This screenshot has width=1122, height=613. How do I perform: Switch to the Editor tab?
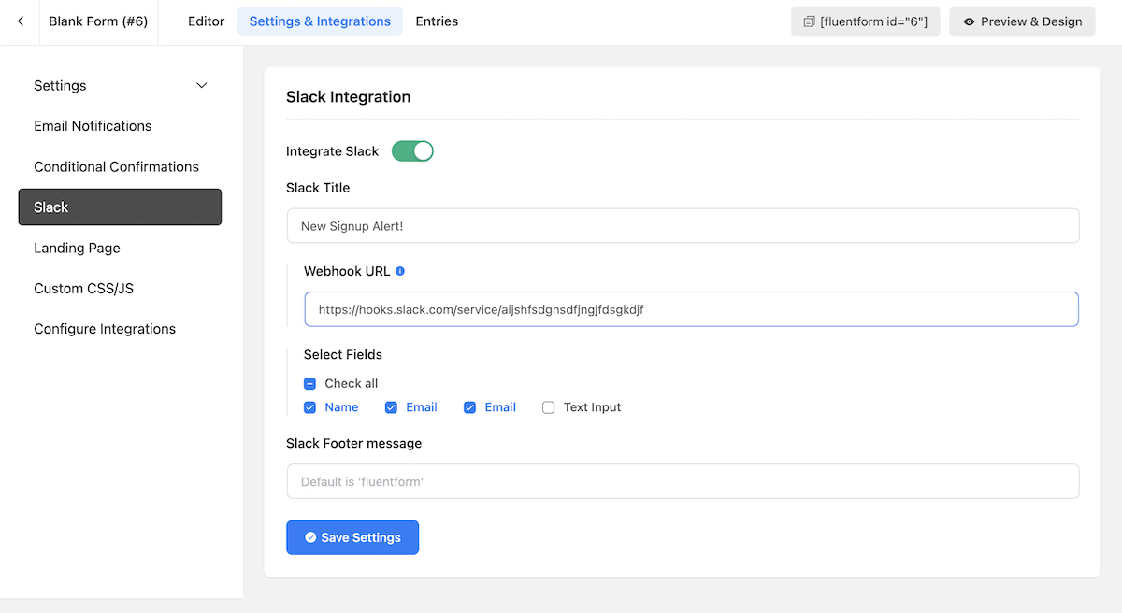[x=207, y=21]
